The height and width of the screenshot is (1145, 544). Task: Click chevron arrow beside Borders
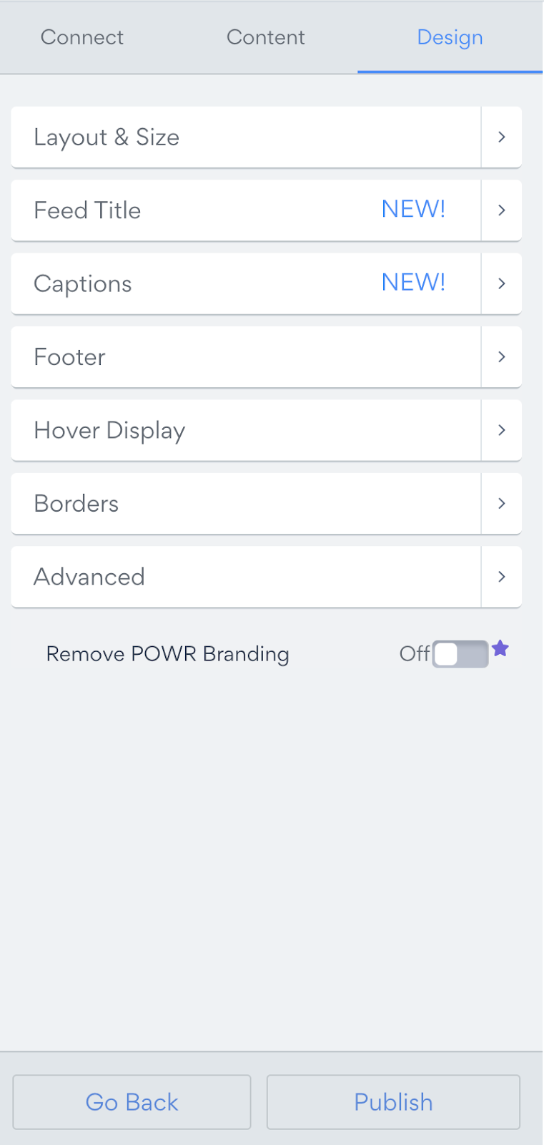(502, 503)
